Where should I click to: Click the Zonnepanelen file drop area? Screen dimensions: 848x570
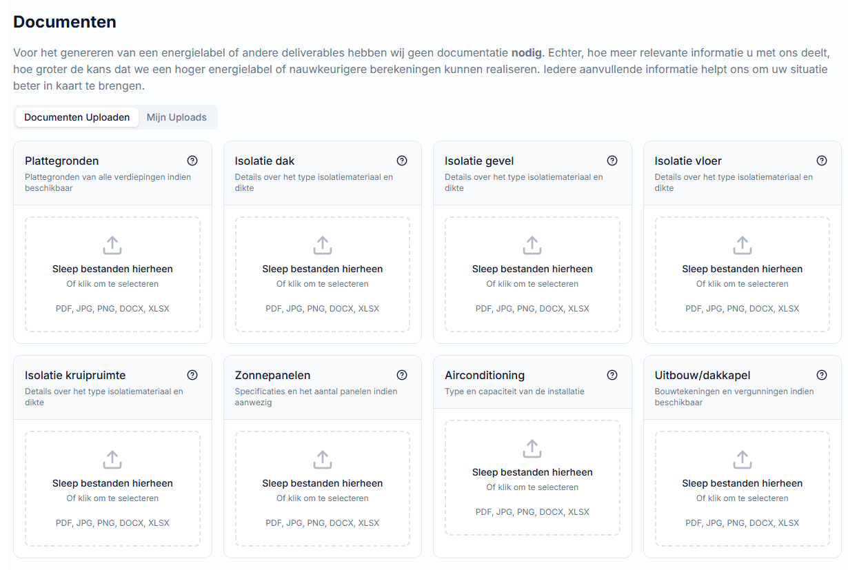tap(322, 489)
